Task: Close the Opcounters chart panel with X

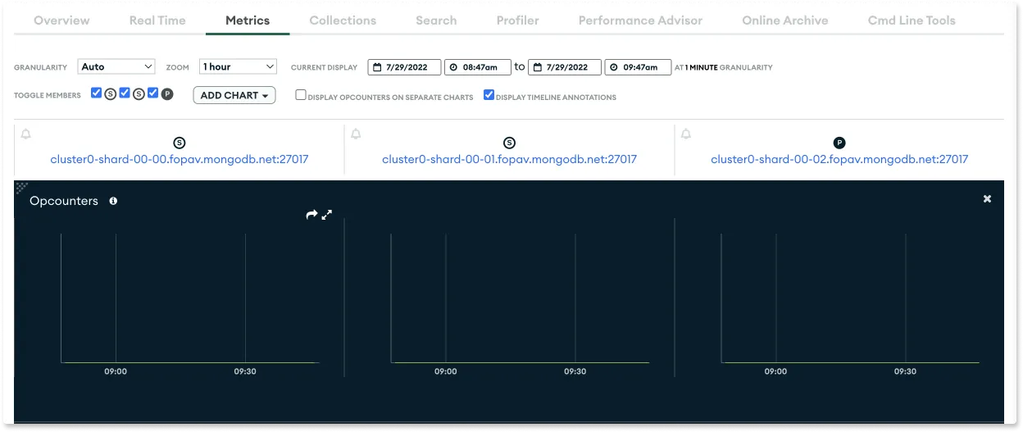Action: pos(987,198)
